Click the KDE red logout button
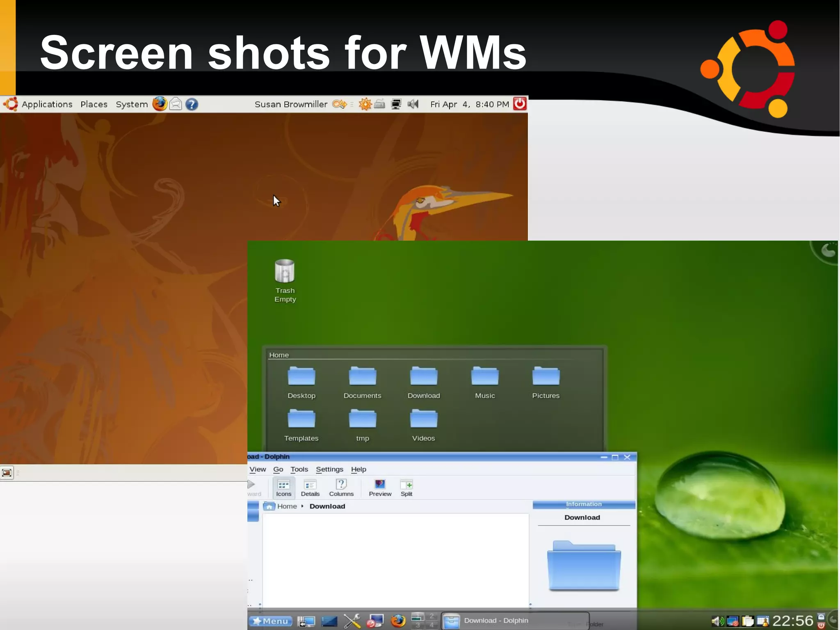Viewport: 840px width, 630px height. coord(821,625)
